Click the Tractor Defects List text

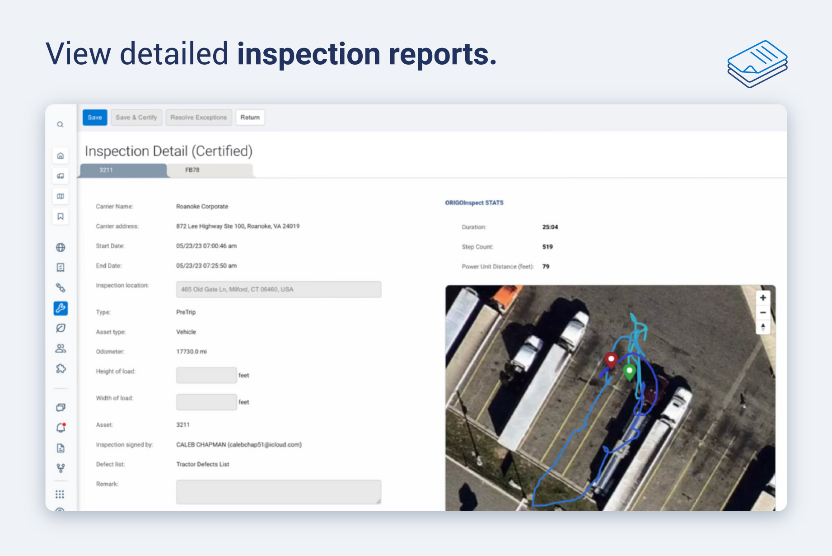coord(203,464)
